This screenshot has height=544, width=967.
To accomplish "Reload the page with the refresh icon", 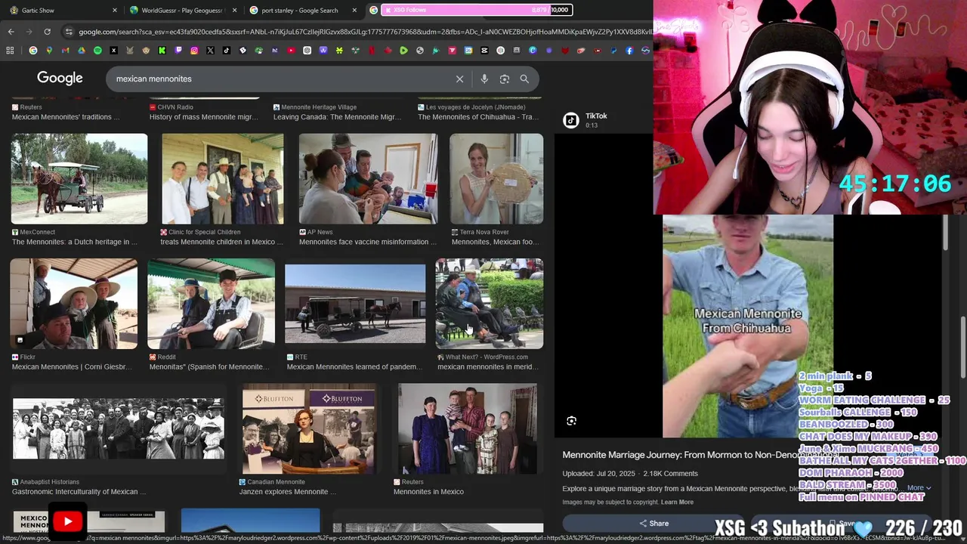I will [47, 32].
